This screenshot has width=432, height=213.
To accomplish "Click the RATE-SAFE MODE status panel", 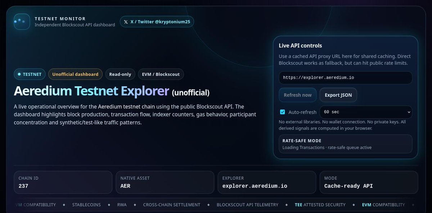I will 345,144.
